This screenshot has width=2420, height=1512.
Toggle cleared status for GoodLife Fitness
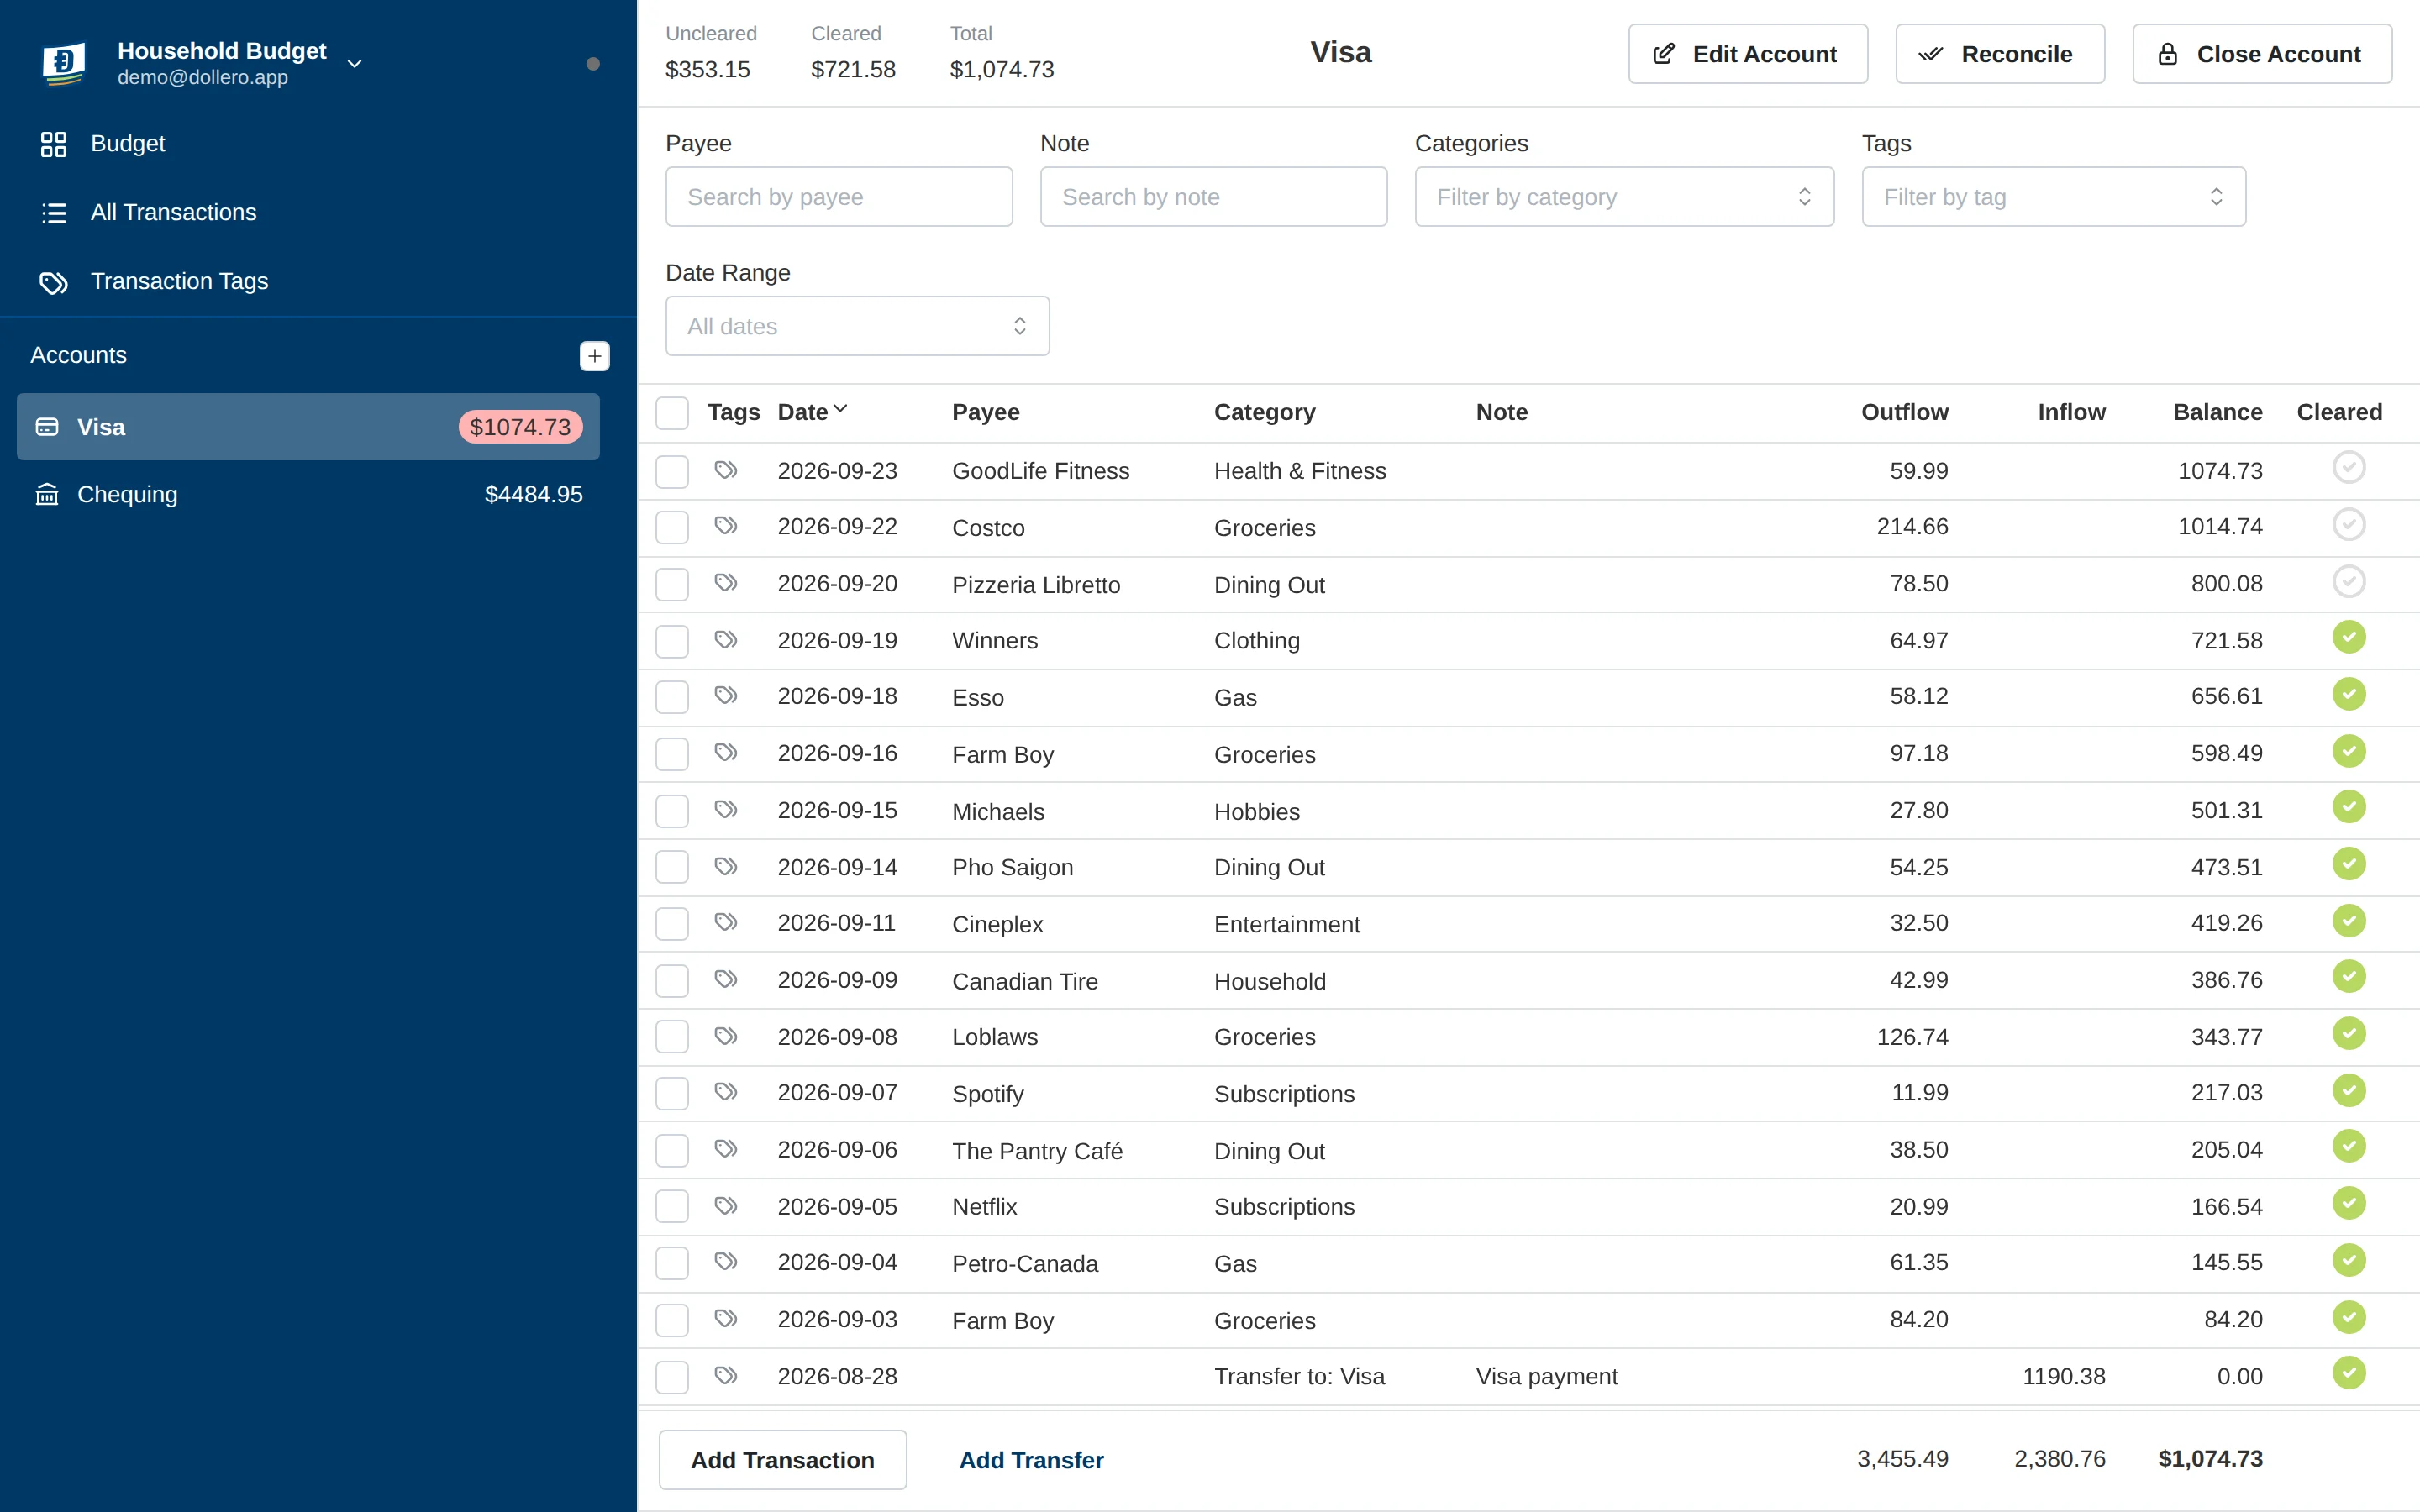[2349, 467]
